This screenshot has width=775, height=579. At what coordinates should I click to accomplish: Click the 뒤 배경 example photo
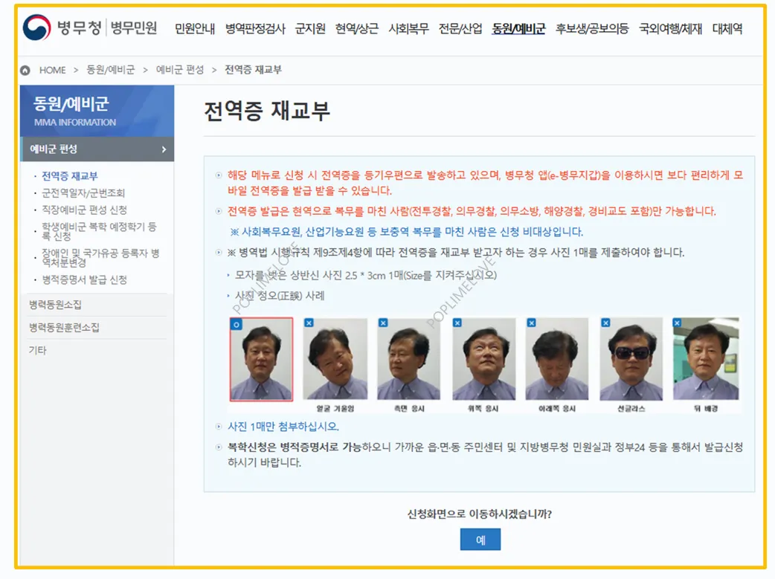706,359
